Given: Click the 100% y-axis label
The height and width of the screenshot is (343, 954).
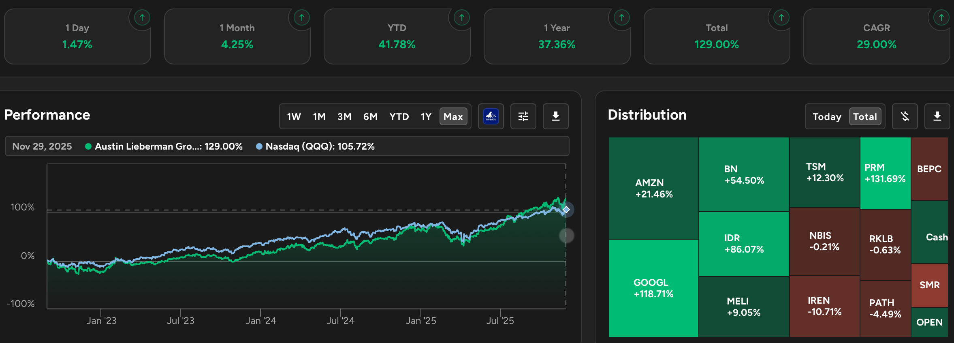Looking at the screenshot, I should (23, 207).
